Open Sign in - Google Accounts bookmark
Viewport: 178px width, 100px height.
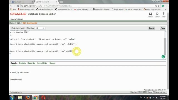(x=133, y=9)
